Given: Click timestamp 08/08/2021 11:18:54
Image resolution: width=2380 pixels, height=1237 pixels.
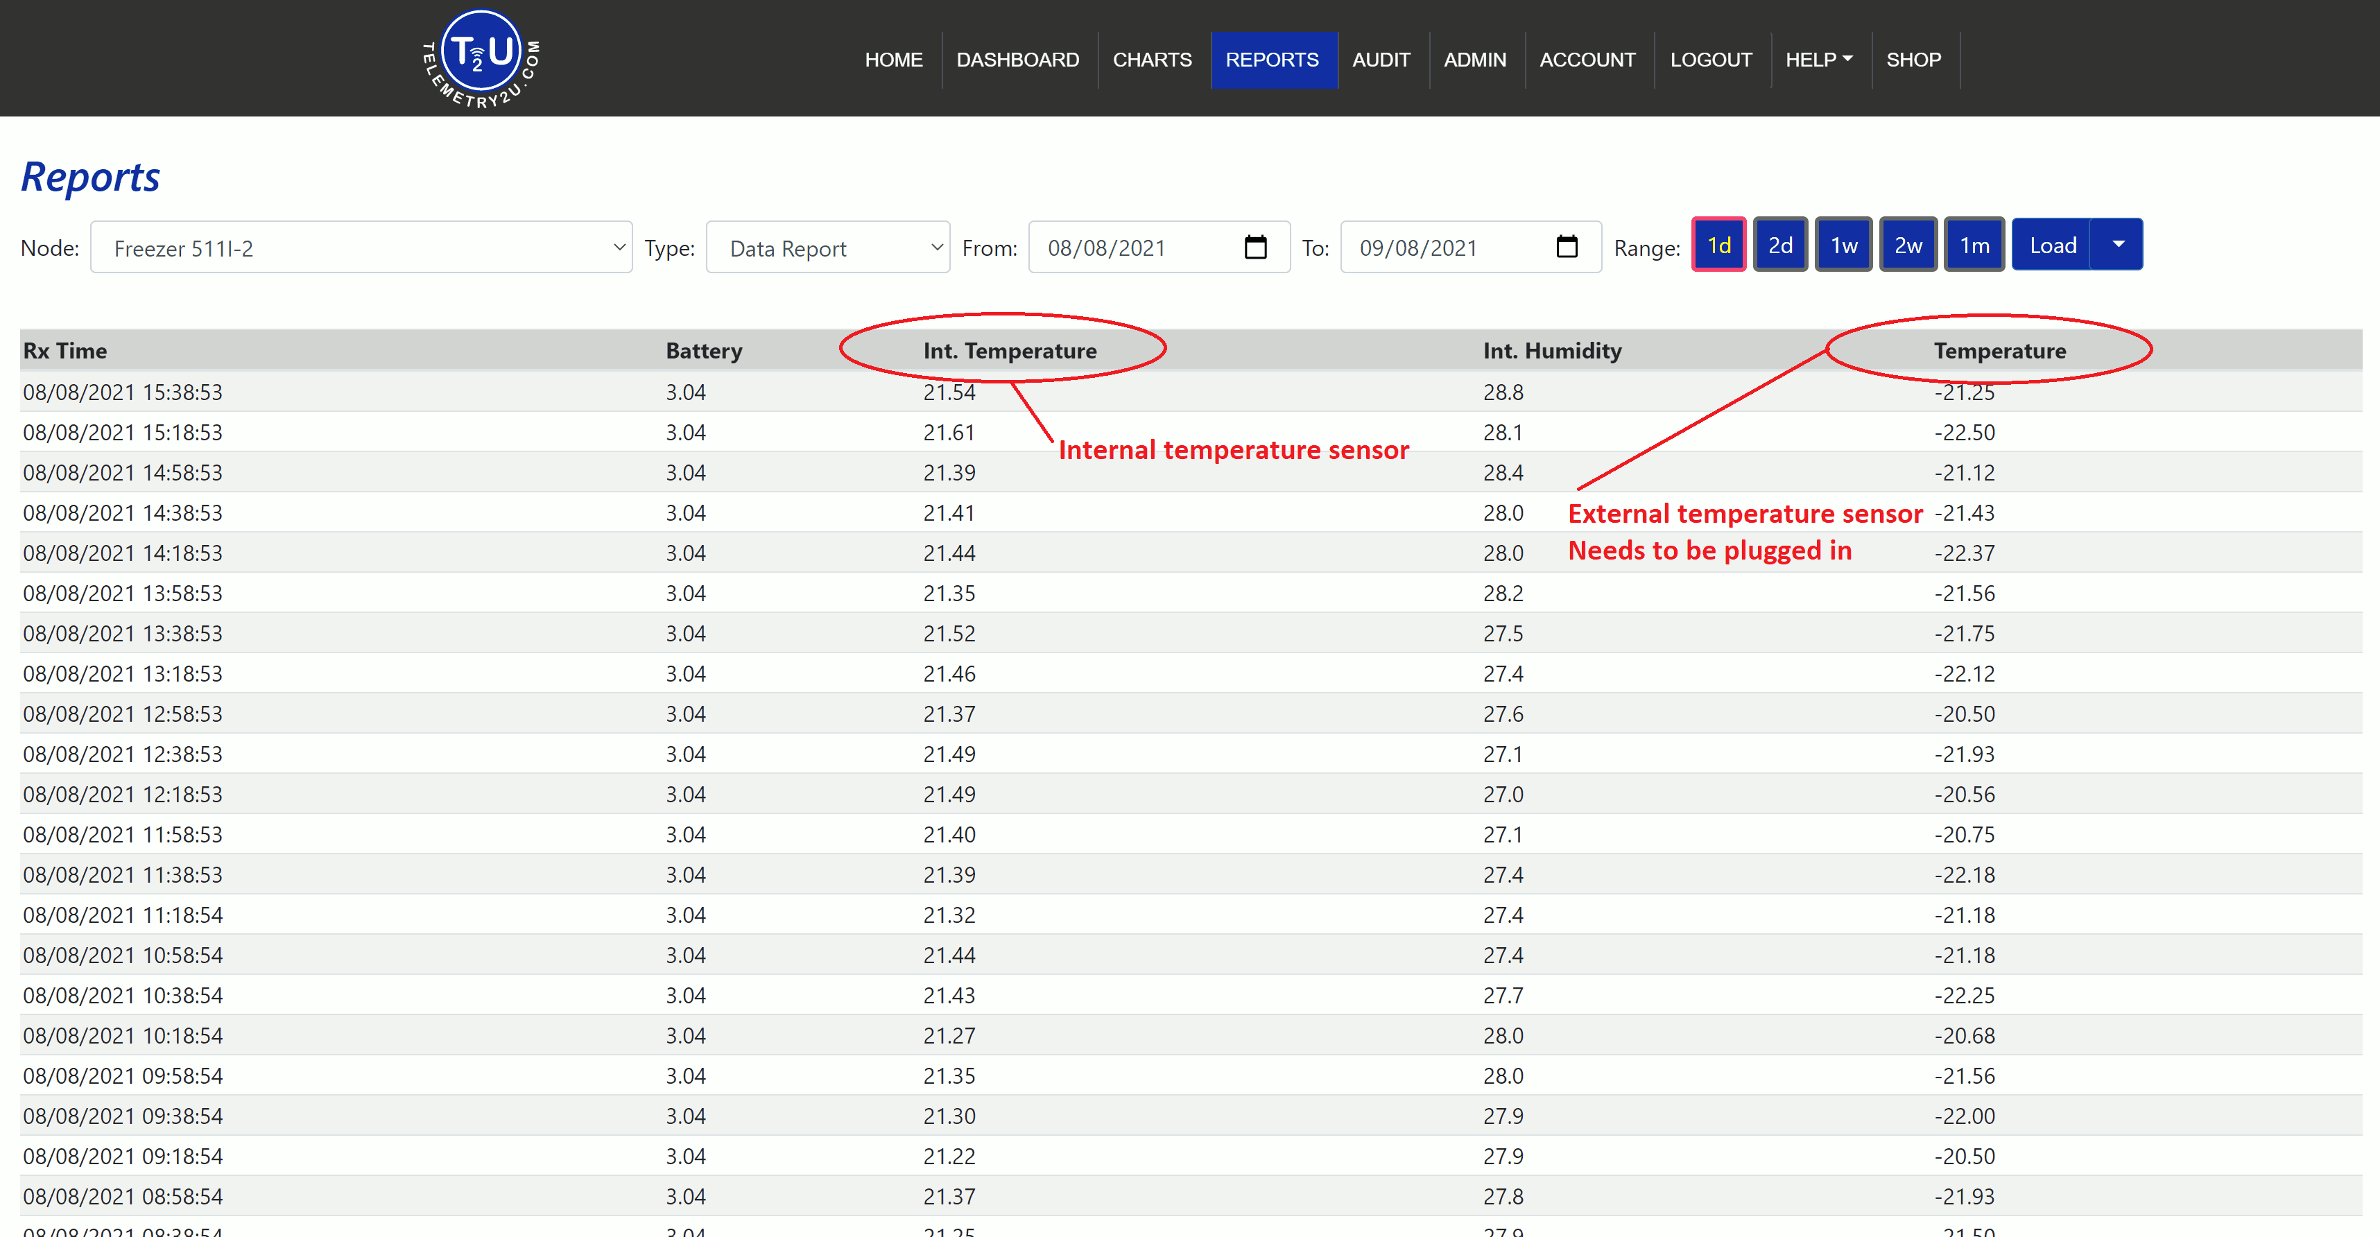Looking at the screenshot, I should [123, 915].
